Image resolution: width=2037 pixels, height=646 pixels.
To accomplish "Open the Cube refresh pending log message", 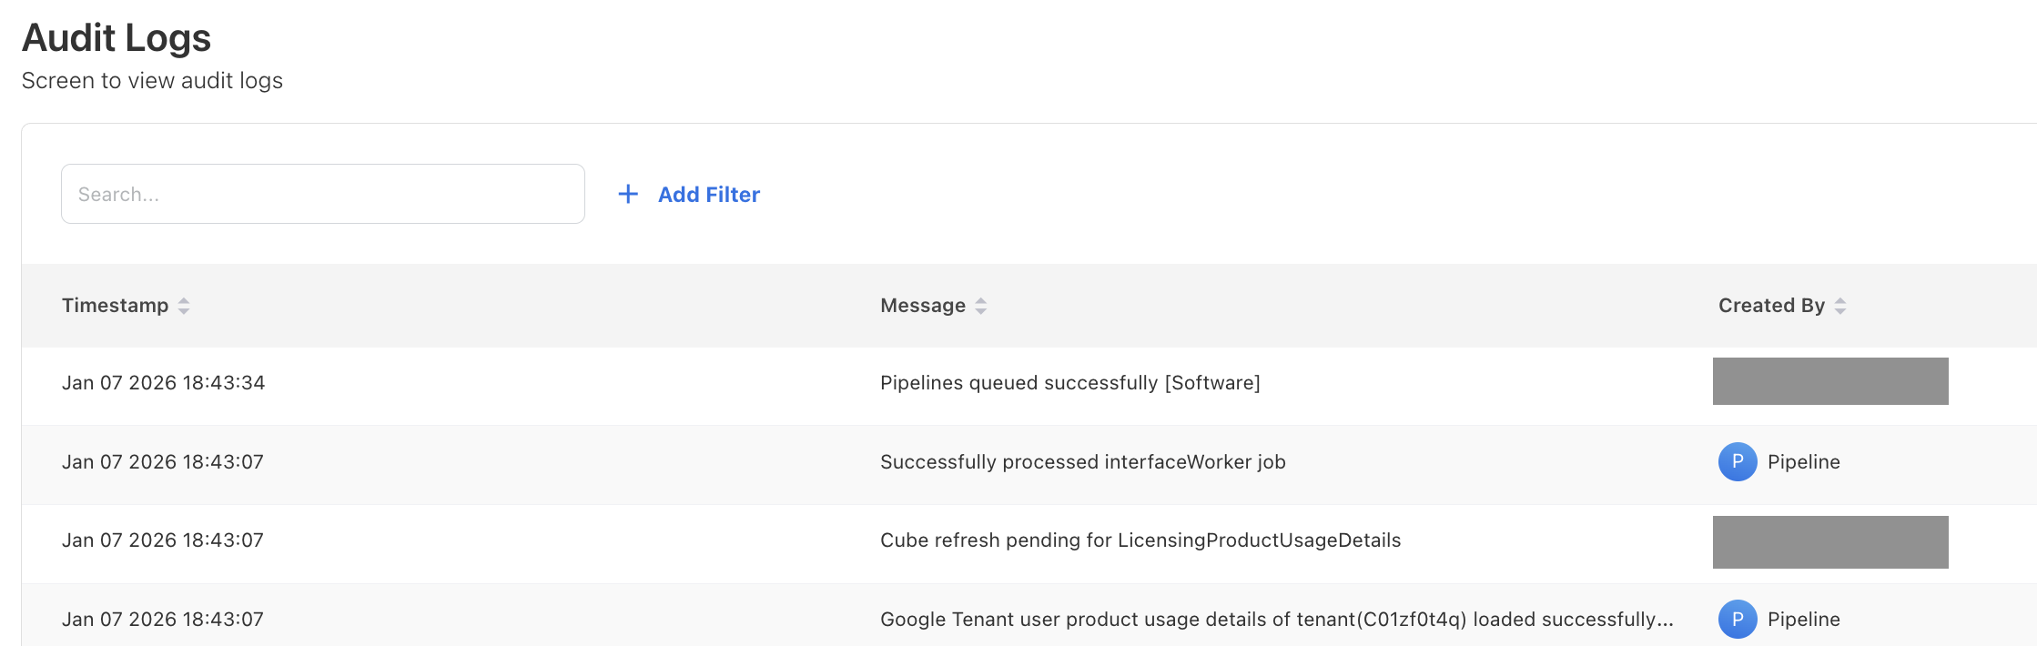I will [1140, 540].
